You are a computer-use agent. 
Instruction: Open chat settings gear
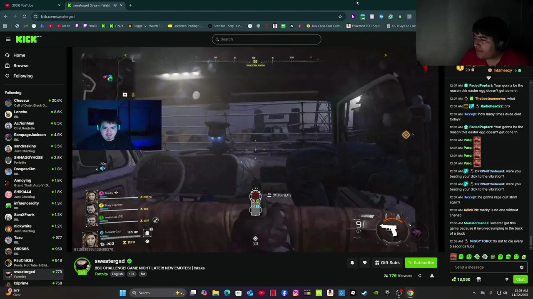[507, 279]
